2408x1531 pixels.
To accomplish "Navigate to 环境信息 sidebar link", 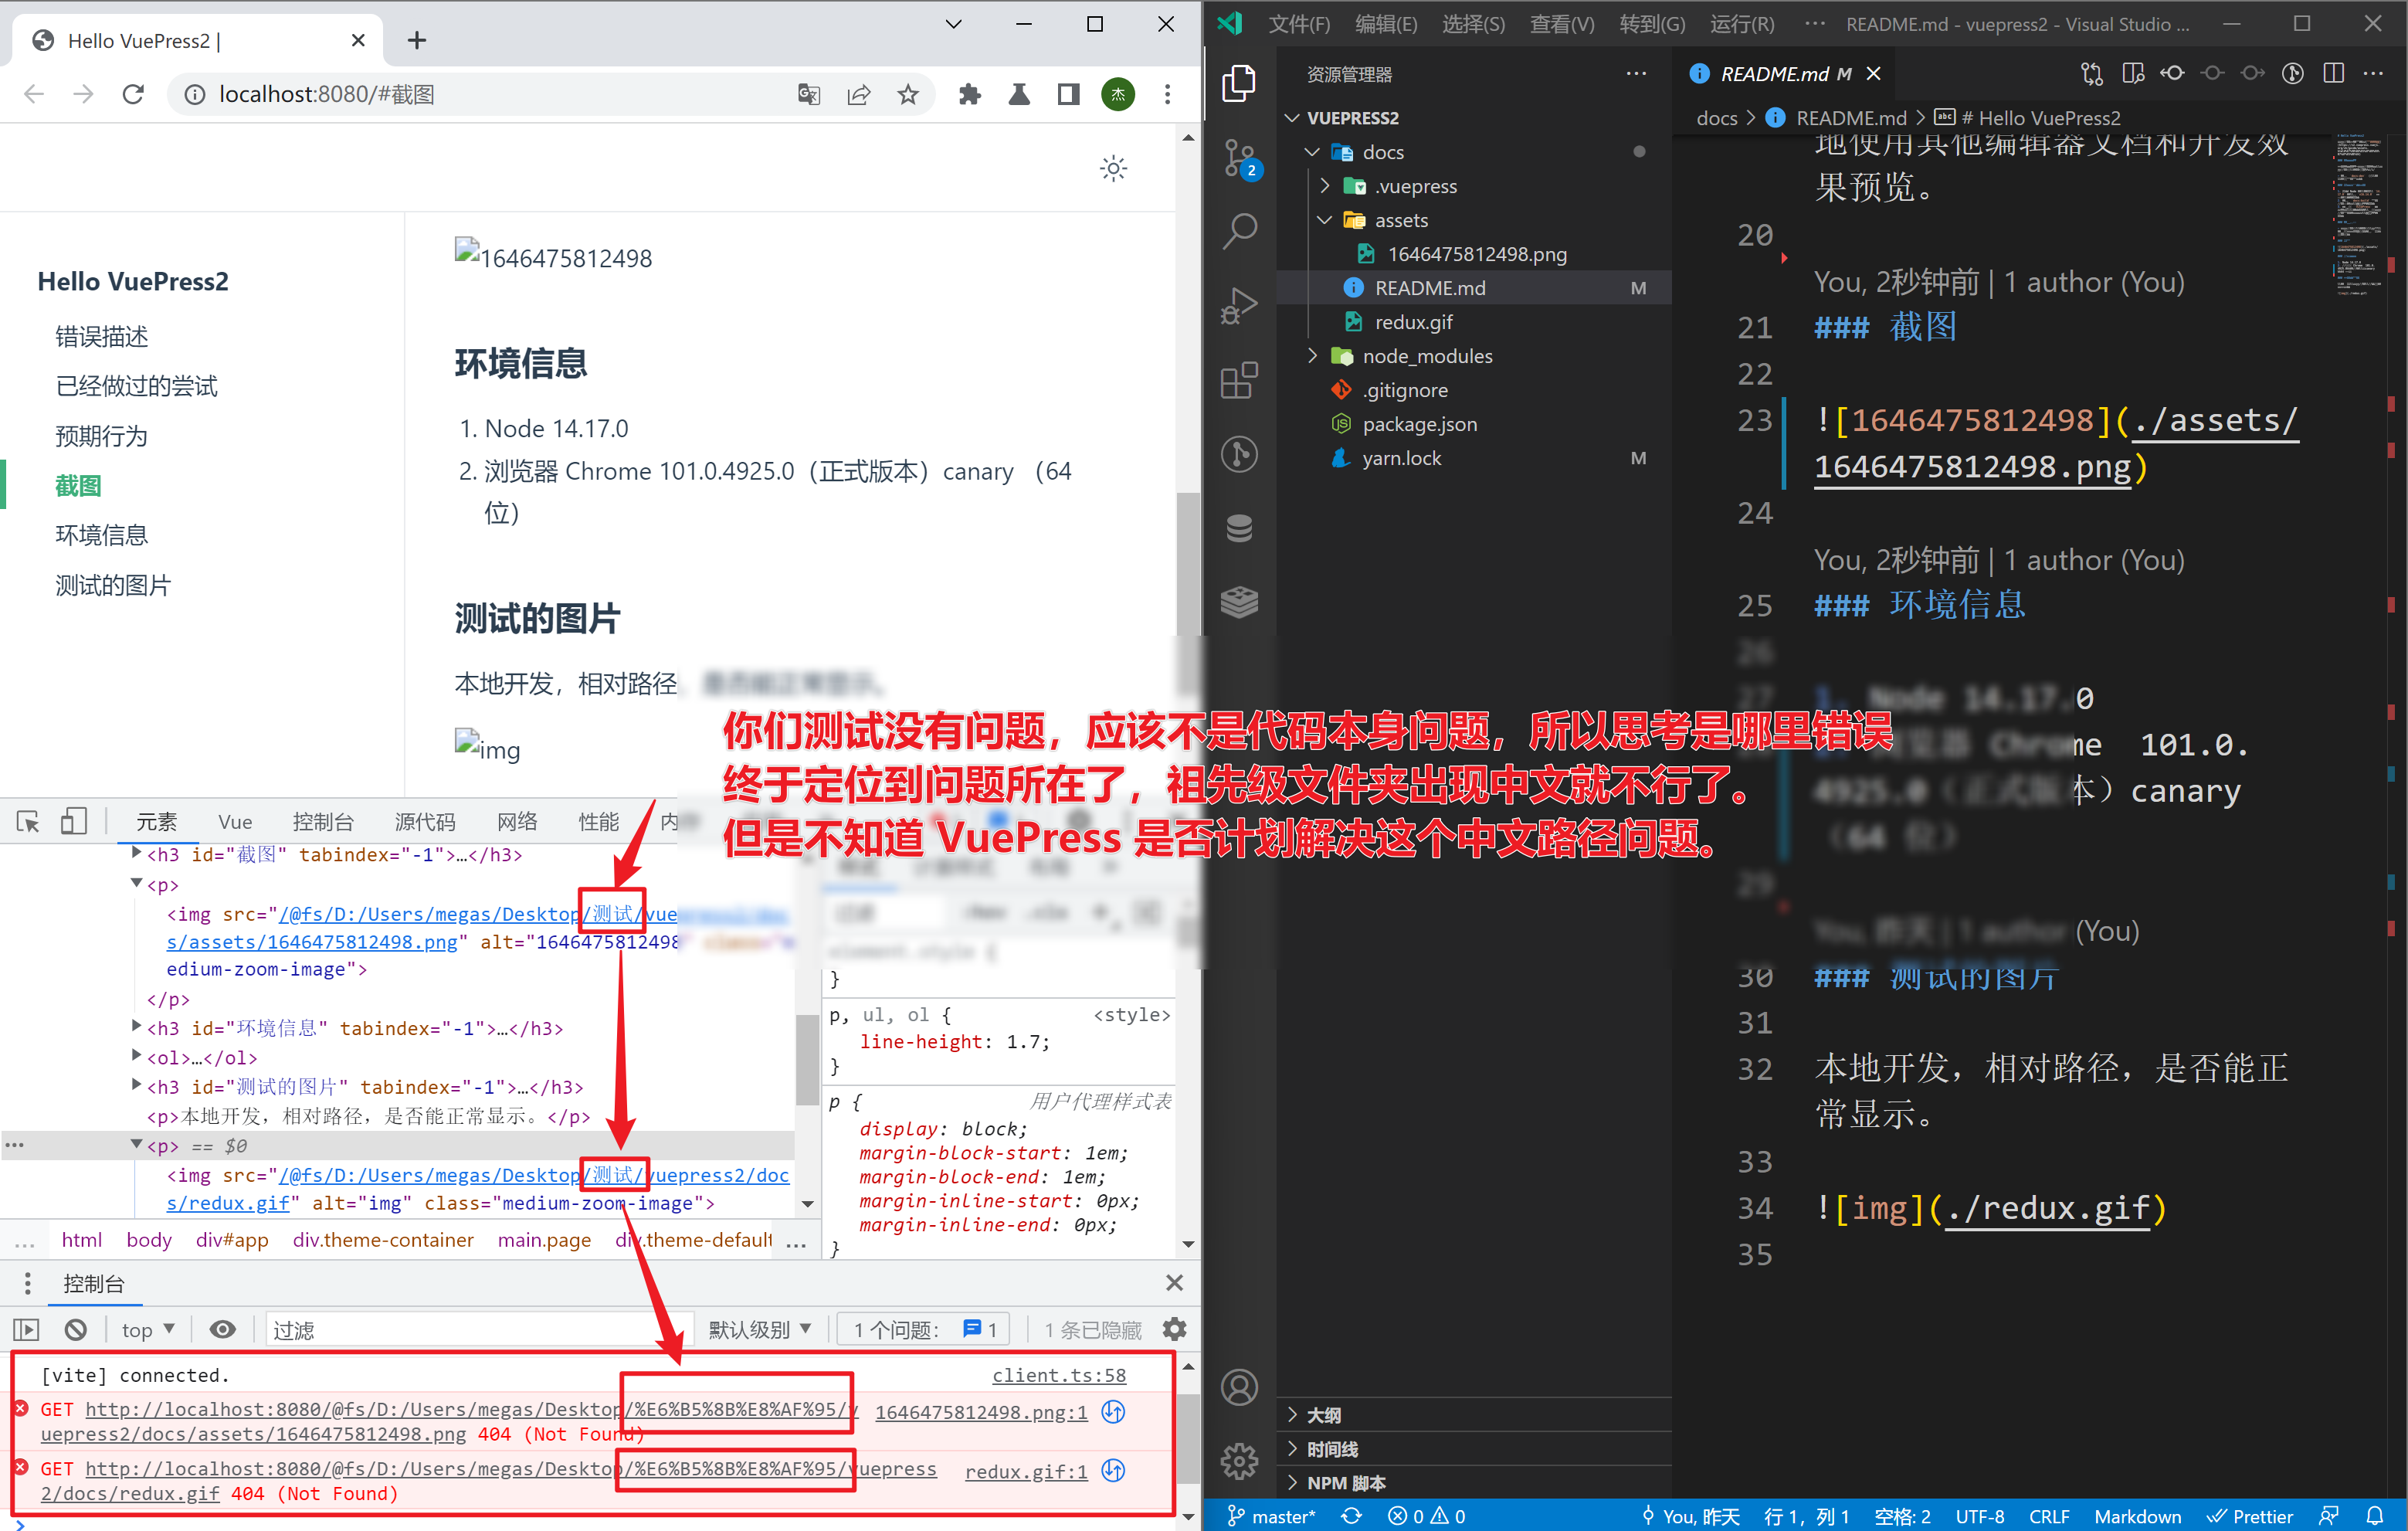I will coord(101,535).
